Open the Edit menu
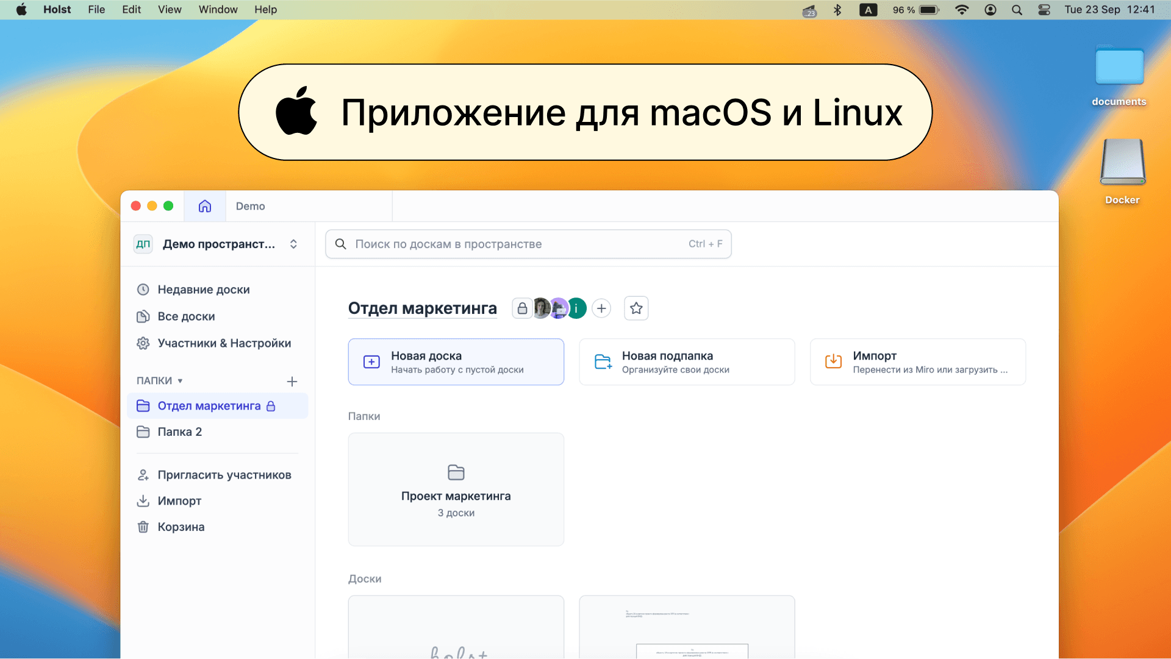Viewport: 1171px width, 659px height. (x=131, y=10)
